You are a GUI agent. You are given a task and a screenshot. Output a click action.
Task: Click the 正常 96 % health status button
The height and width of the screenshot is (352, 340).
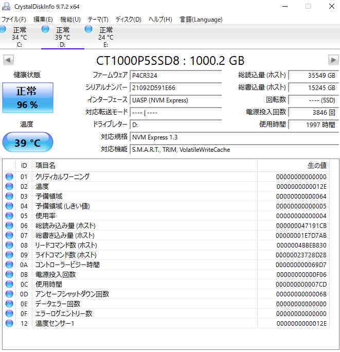[x=28, y=98]
